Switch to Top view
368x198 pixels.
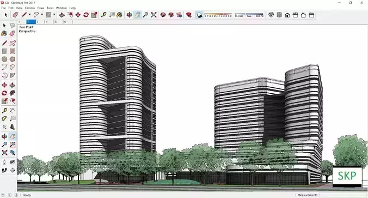279,15
